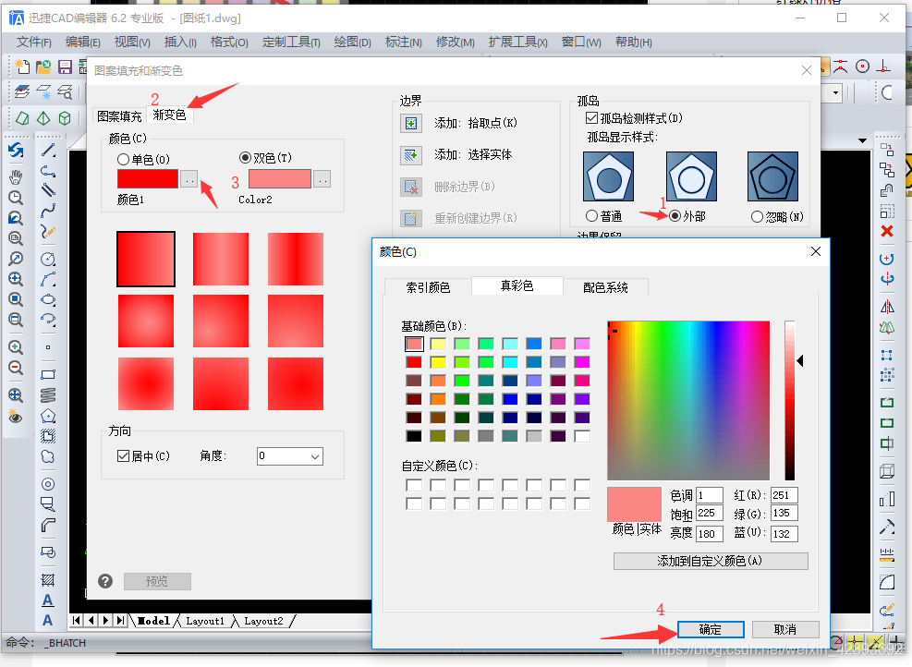The width and height of the screenshot is (912, 667).
Task: Click the browse button beside 颜色1 swatch
Action: [x=188, y=179]
